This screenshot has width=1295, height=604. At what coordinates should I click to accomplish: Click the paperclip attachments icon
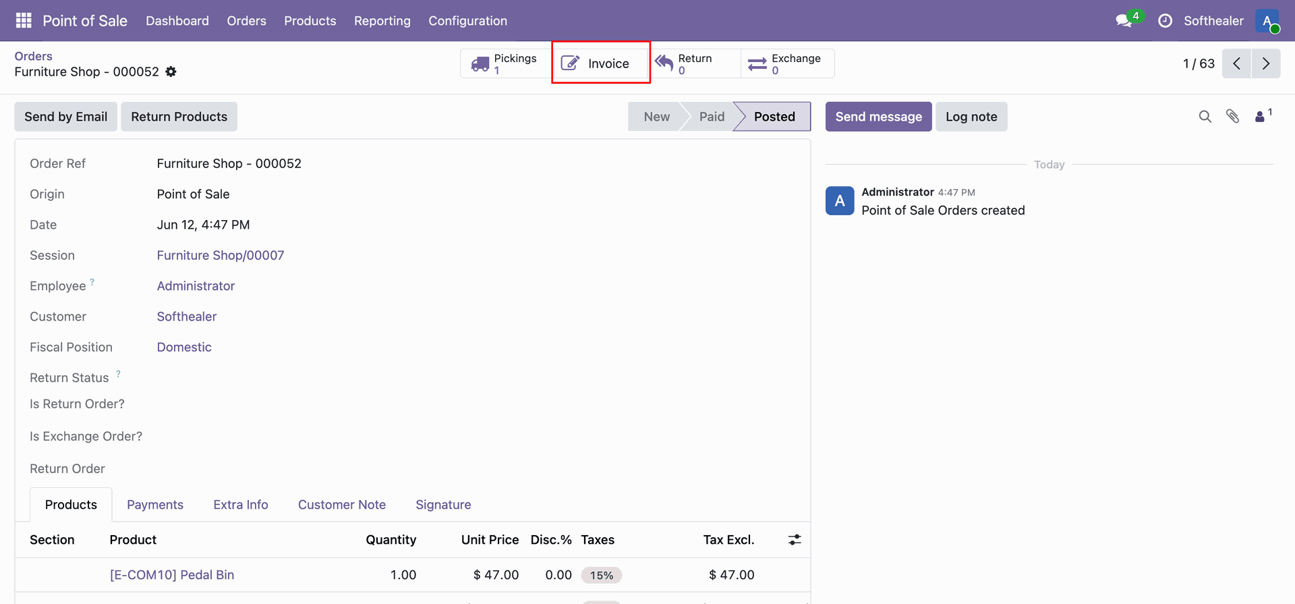point(1233,117)
